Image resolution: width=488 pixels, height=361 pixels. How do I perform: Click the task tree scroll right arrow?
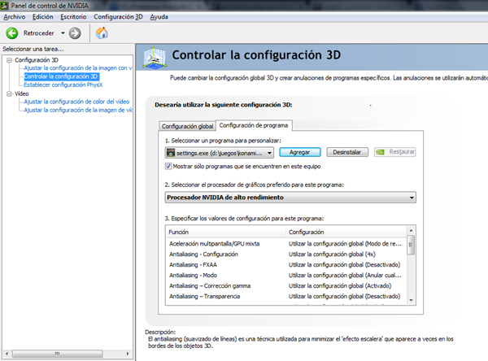(x=128, y=354)
